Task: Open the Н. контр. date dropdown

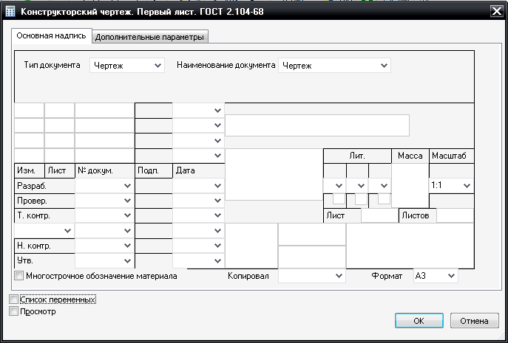Action: point(199,246)
